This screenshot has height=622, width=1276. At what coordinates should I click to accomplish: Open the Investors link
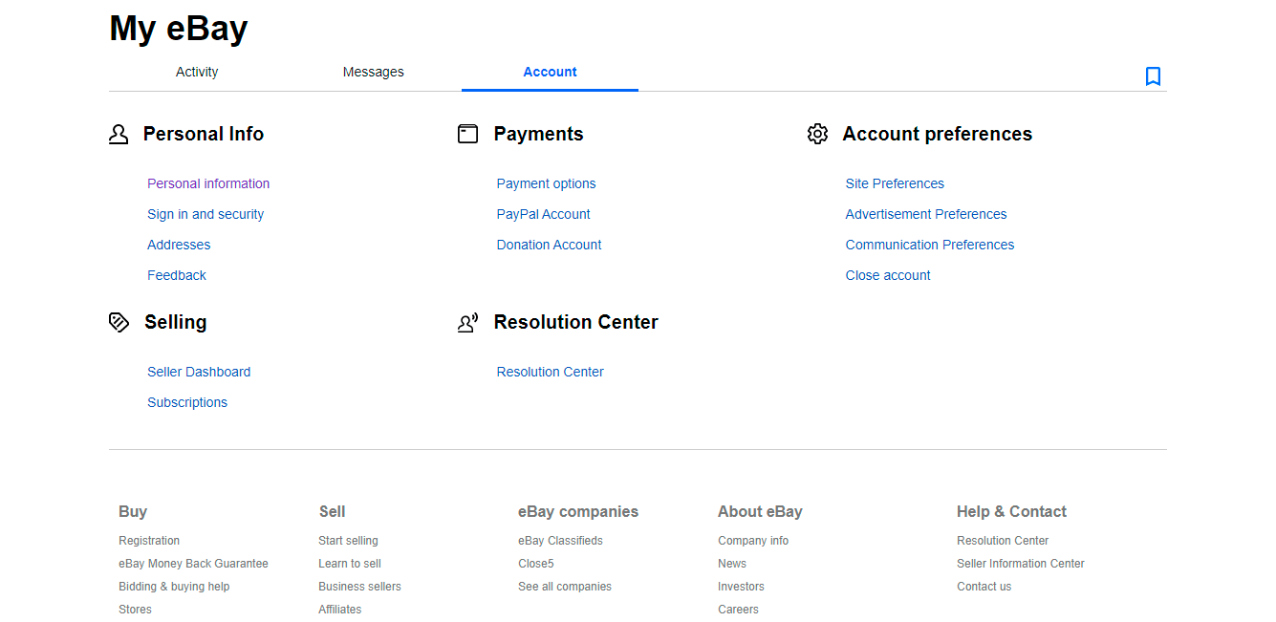pos(741,587)
